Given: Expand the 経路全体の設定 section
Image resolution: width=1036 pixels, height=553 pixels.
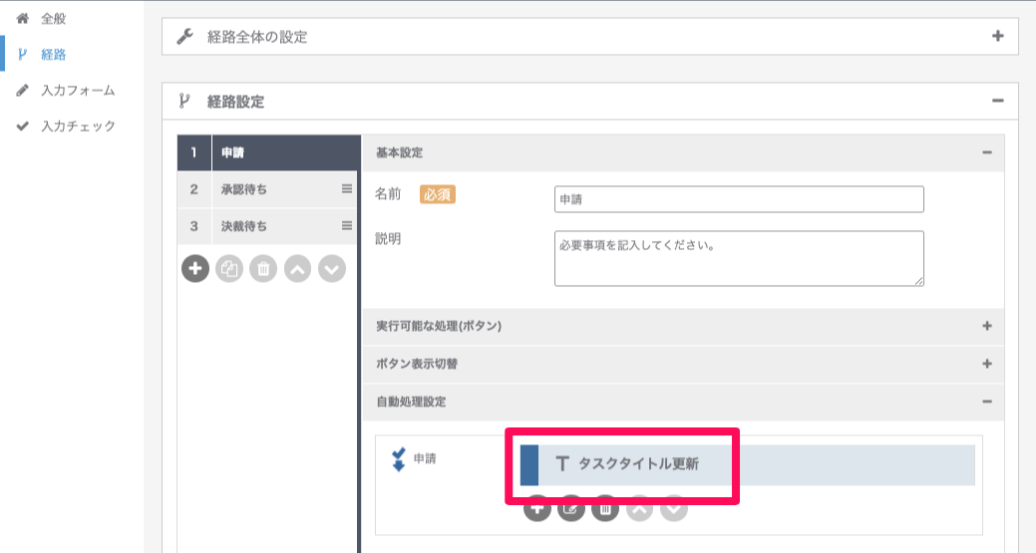Looking at the screenshot, I should (x=997, y=37).
